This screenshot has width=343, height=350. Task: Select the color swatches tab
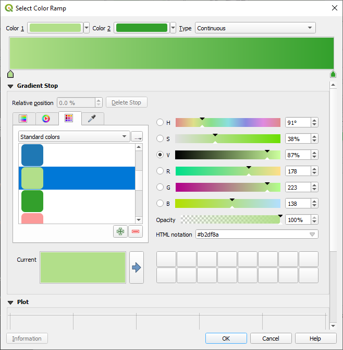(x=69, y=119)
